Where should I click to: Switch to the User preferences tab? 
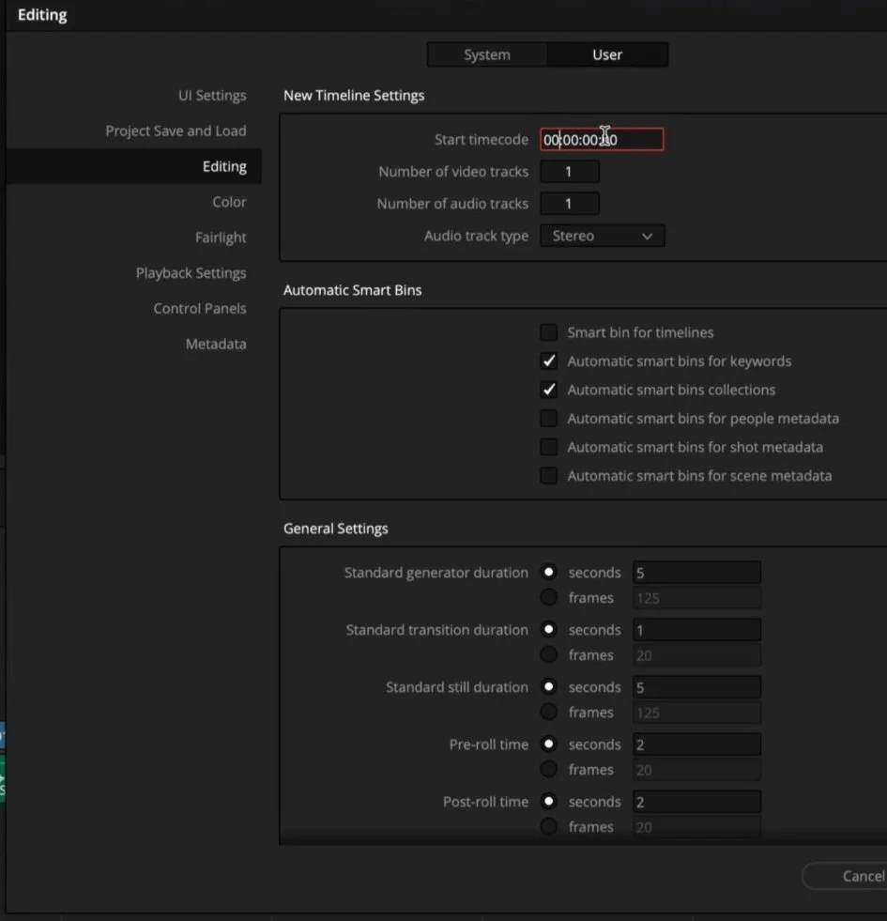coord(606,54)
